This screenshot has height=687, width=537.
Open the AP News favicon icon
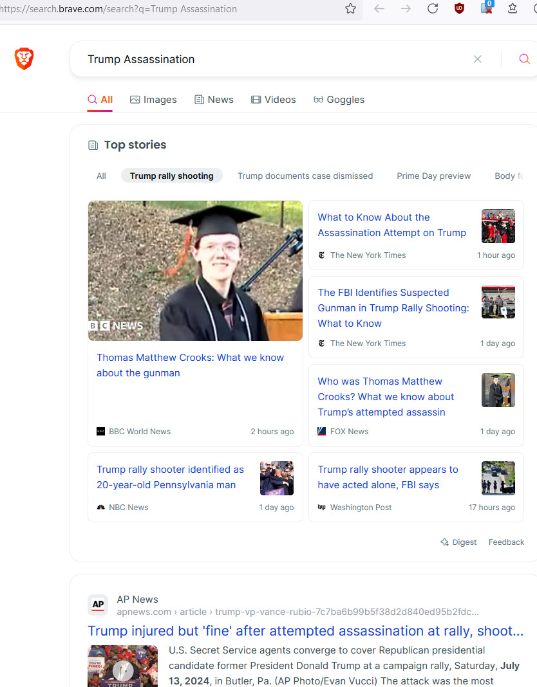click(98, 605)
